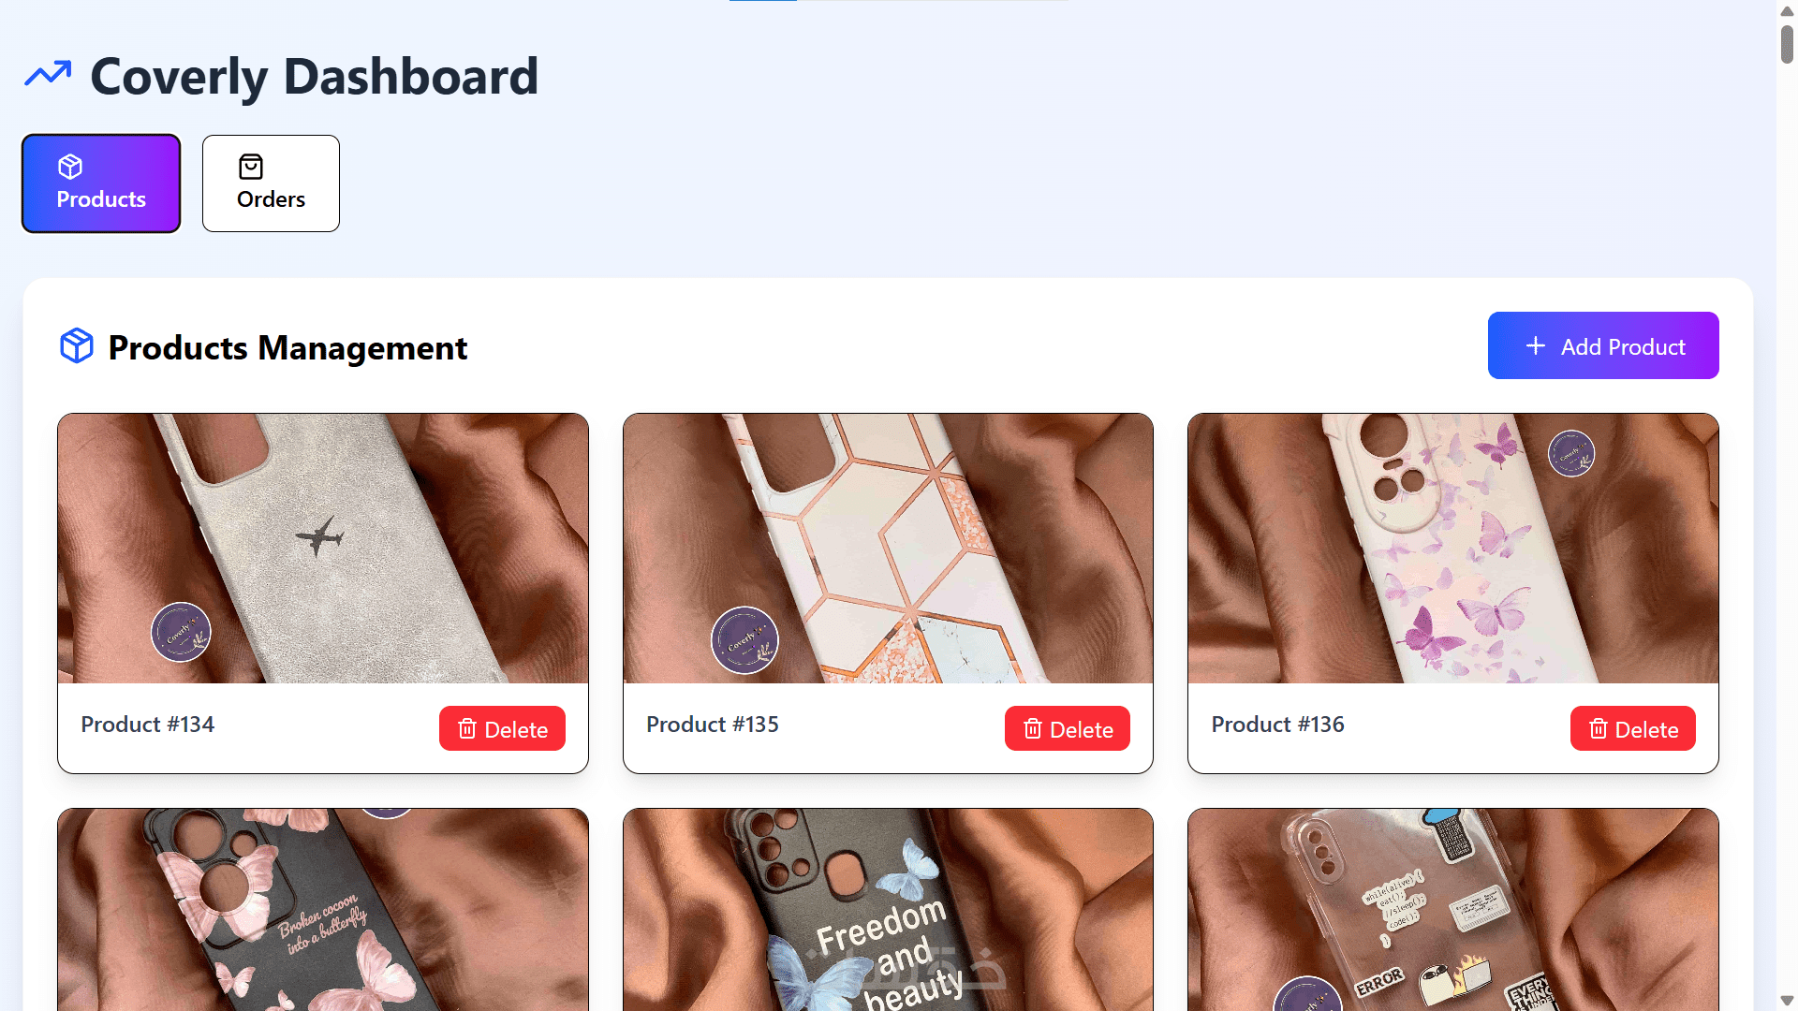
Task: Open the clear ERROR sticker case image
Action: 1453,910
